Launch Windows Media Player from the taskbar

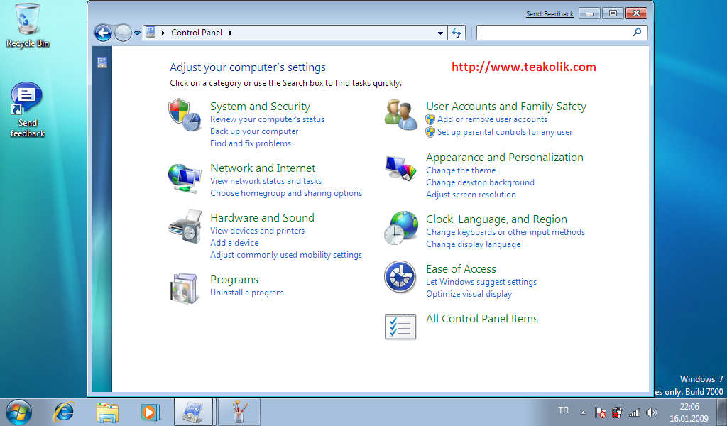(151, 412)
